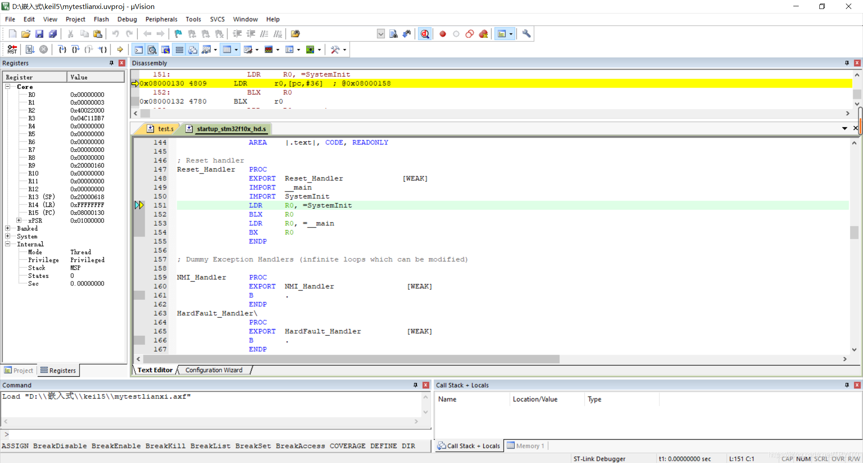
Task: Click the New file icon
Action: point(13,34)
